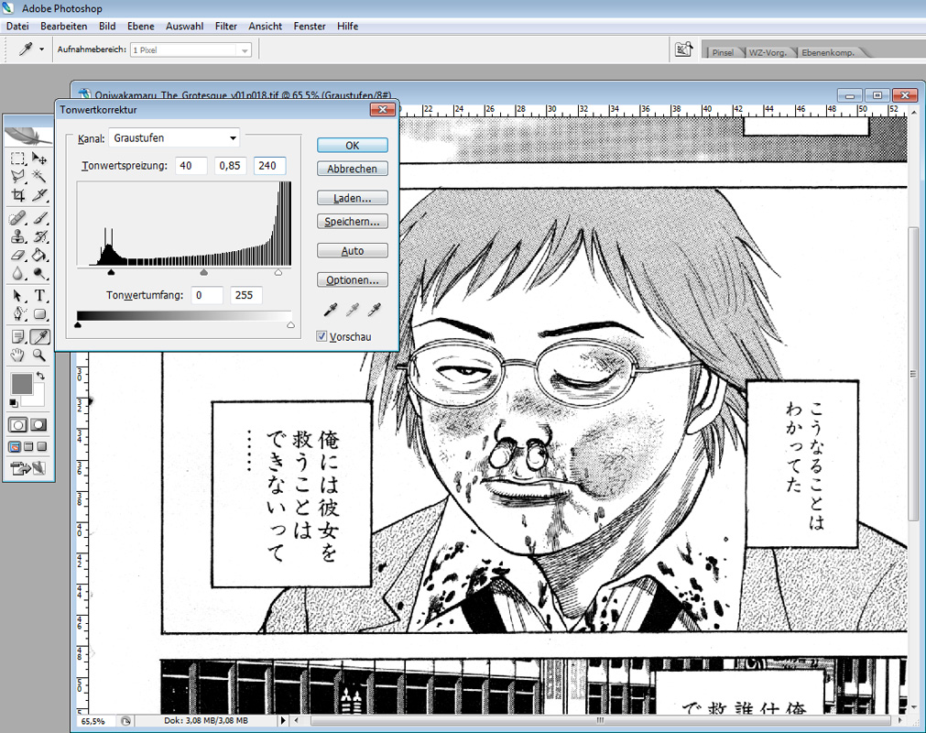Select the Polygonal Lasso tool
This screenshot has width=926, height=733.
click(17, 177)
